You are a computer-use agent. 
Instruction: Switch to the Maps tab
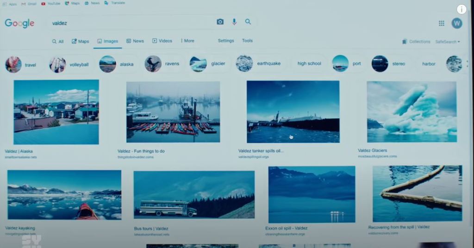(80, 41)
